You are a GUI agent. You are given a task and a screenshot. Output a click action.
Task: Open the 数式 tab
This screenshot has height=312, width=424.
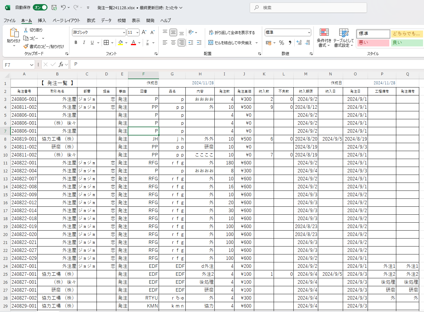point(91,20)
